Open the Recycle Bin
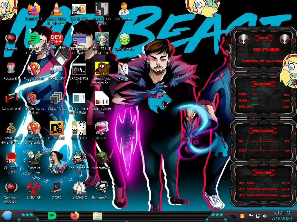This screenshot has width=297, height=222. click(11, 68)
